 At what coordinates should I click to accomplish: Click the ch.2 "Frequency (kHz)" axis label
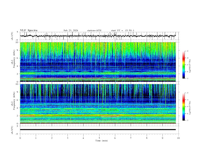pyautogui.click(x=14, y=101)
